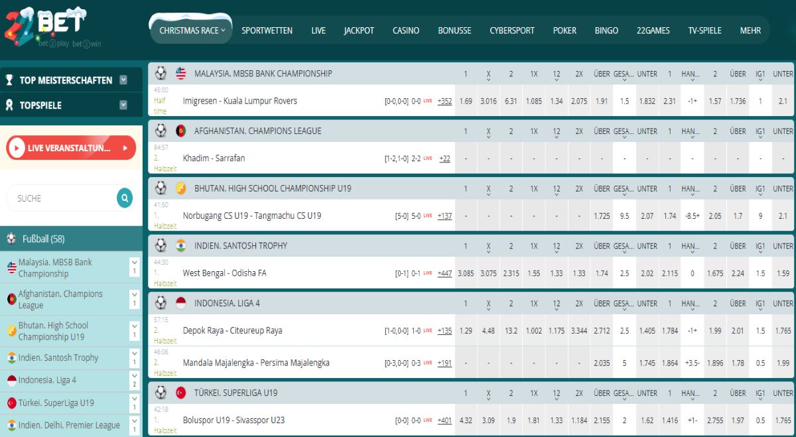Open +352 more markets for Imigresen match

pos(444,101)
